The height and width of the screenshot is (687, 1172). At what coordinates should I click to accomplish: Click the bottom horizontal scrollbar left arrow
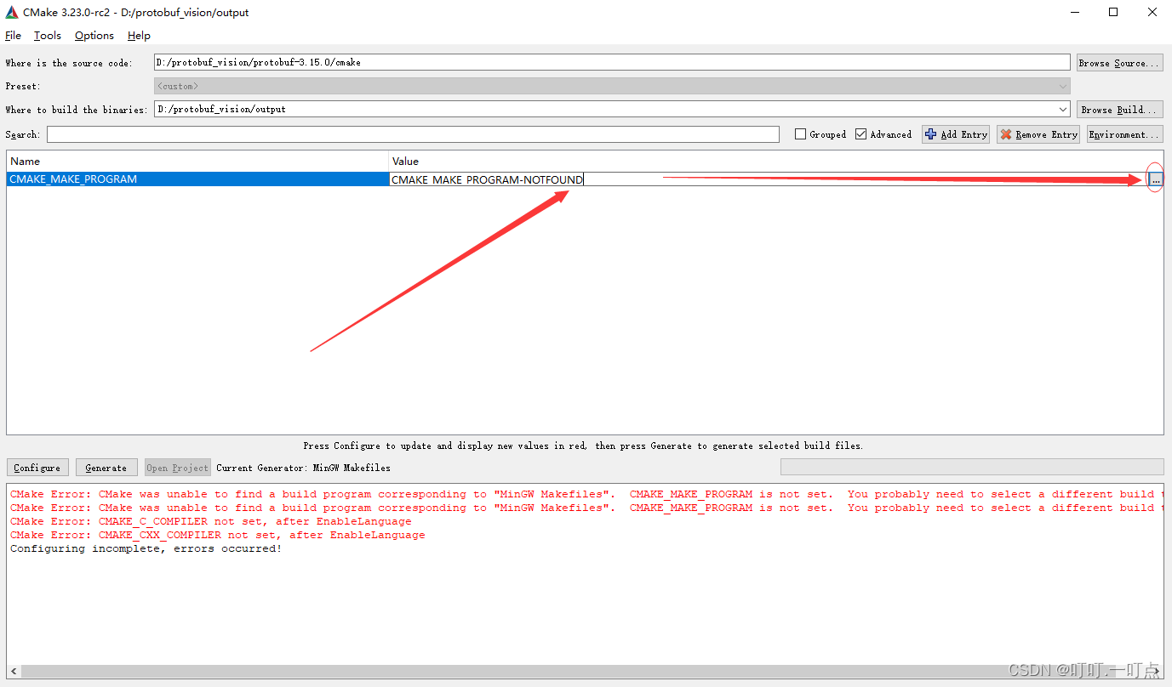pyautogui.click(x=12, y=671)
